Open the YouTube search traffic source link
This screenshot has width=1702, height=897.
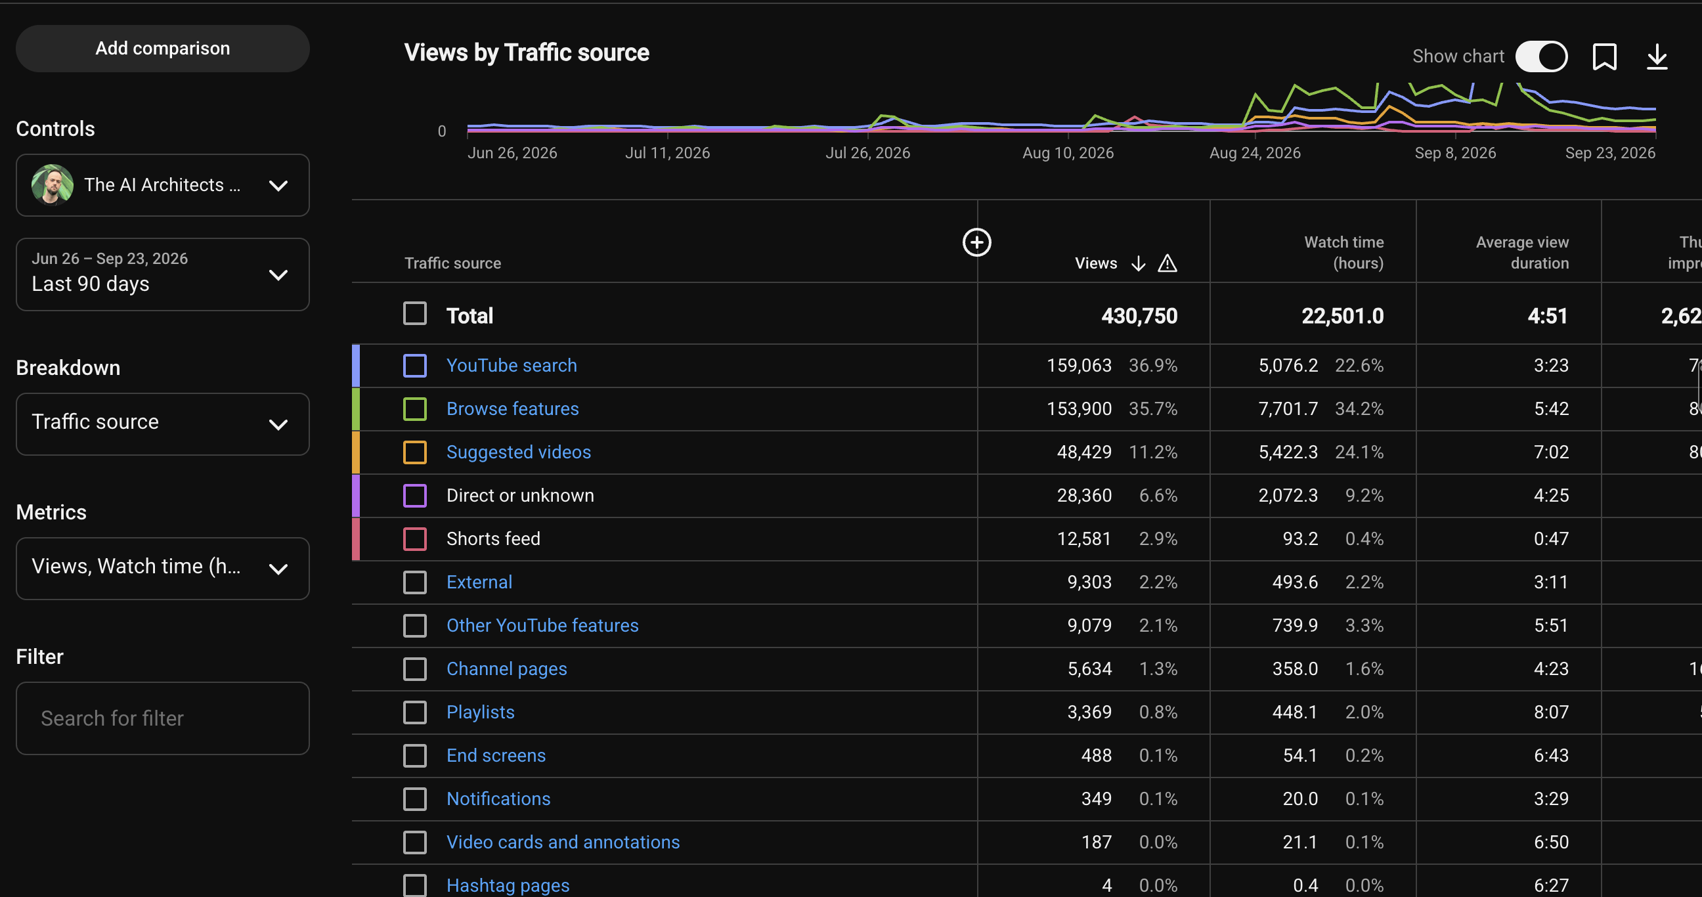[x=512, y=365]
